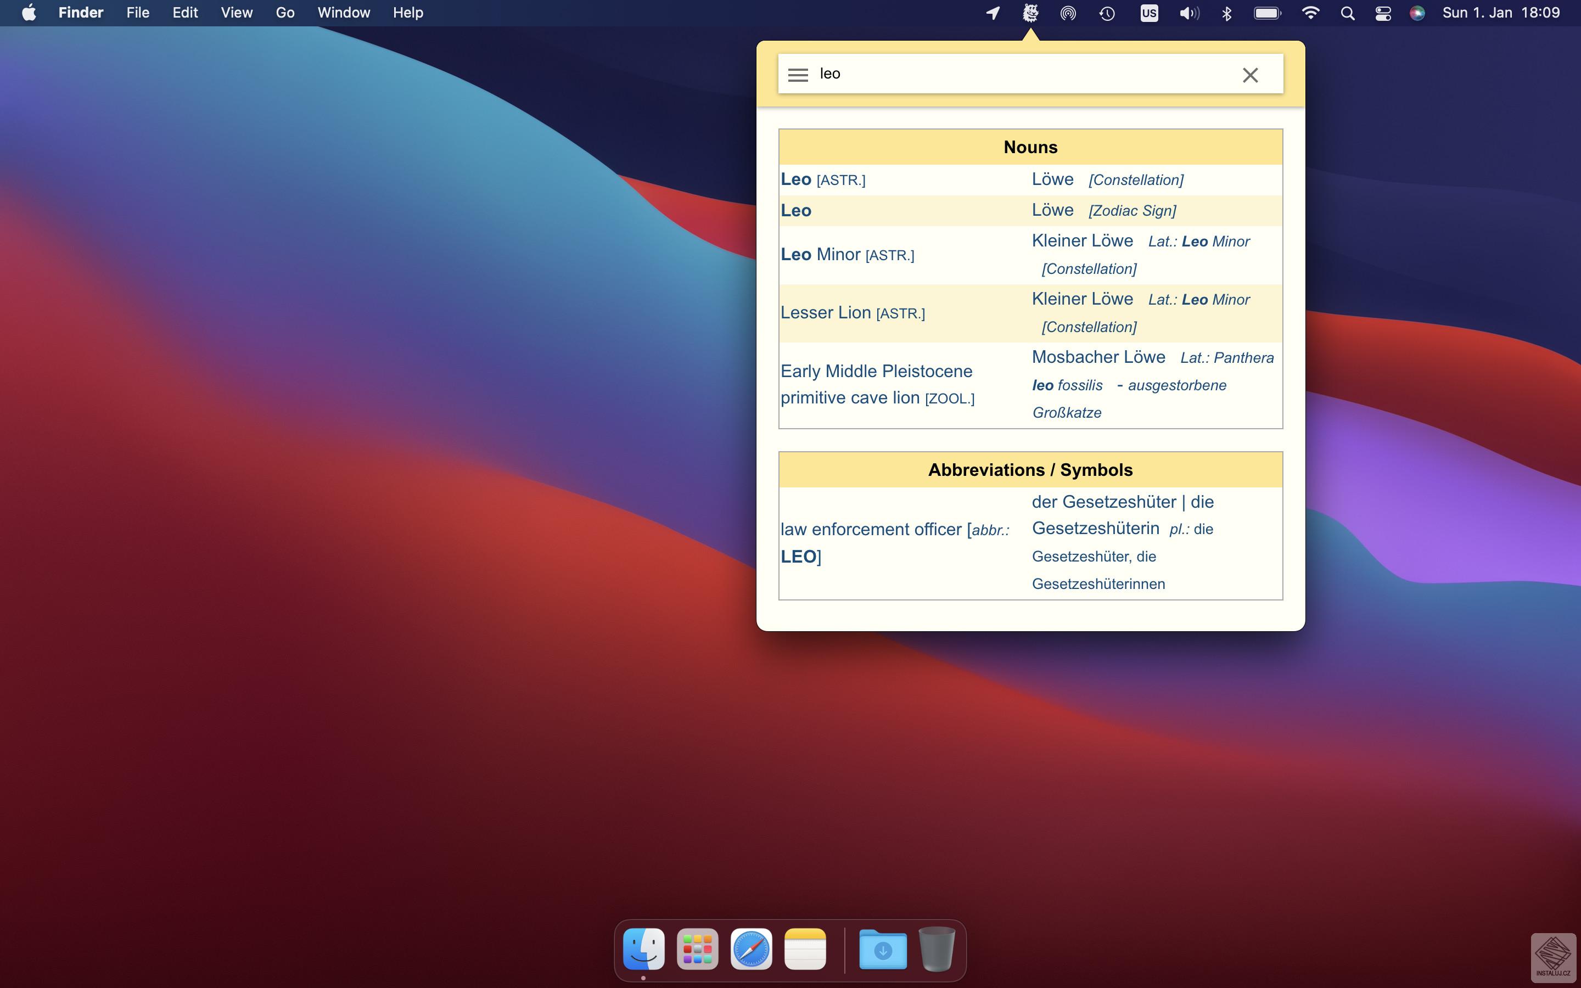The image size is (1581, 988).
Task: Open the Time Machine menu bar icon
Action: pos(1107,13)
